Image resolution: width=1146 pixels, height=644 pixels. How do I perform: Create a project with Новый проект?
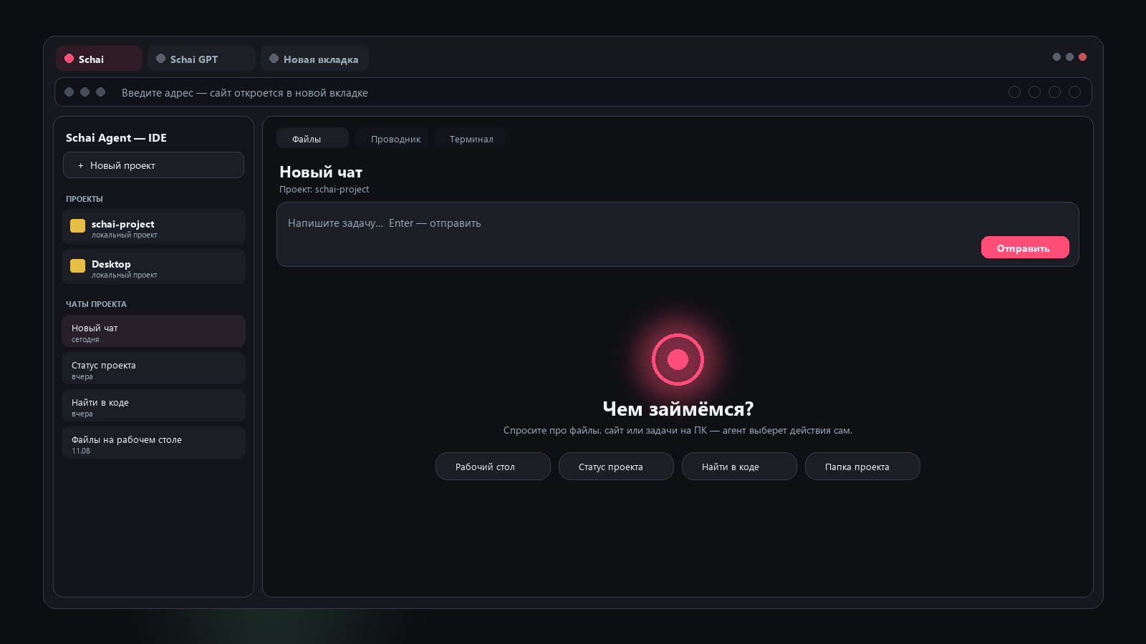click(x=153, y=165)
